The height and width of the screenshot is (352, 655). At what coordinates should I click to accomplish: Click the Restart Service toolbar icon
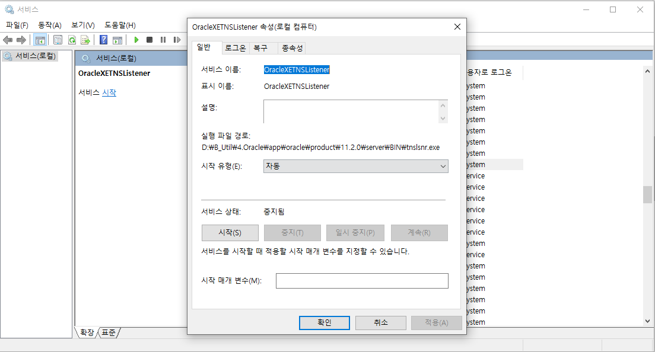[x=177, y=40]
